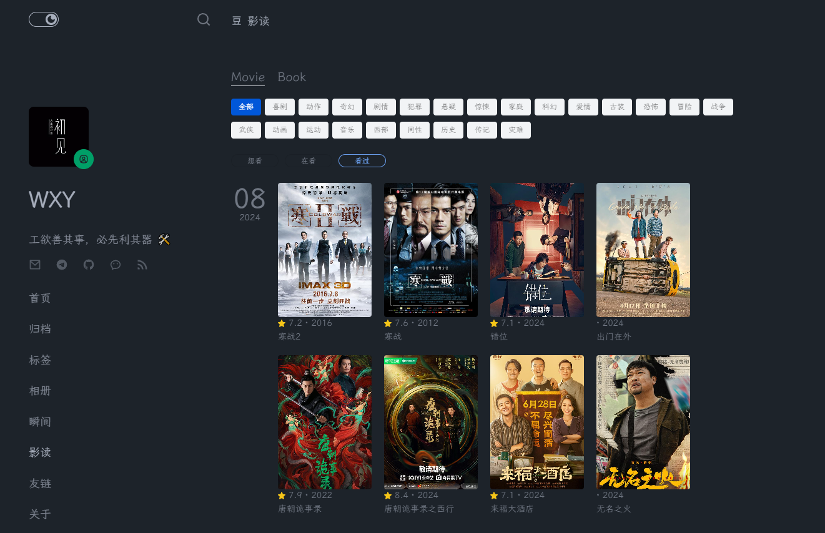The image size is (825, 533).
Task: Click the 唐朝诡事录之西行 title link
Action: (x=419, y=509)
